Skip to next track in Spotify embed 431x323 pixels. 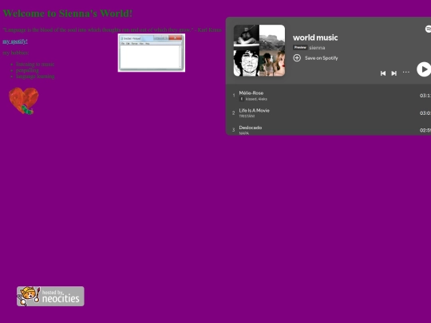coord(394,73)
